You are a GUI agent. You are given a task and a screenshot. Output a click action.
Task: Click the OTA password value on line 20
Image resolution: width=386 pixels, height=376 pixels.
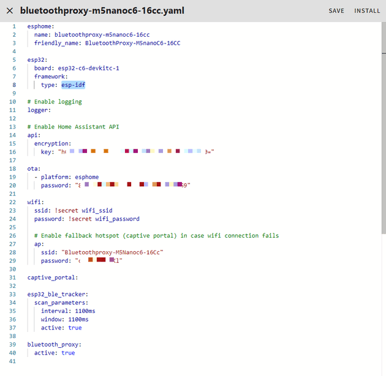click(x=133, y=185)
